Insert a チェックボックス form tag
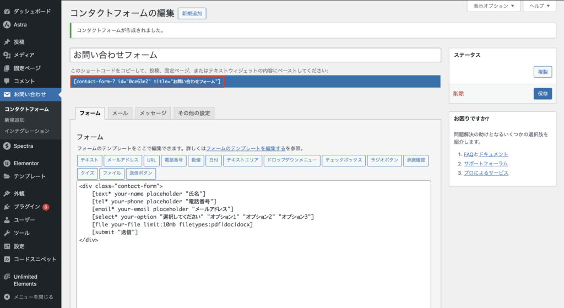Viewport: 564px width, 308px height. coord(344,160)
